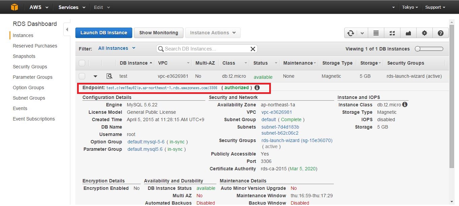The image size is (459, 206).
Task: Switch to the list view icon
Action: click(x=376, y=33)
